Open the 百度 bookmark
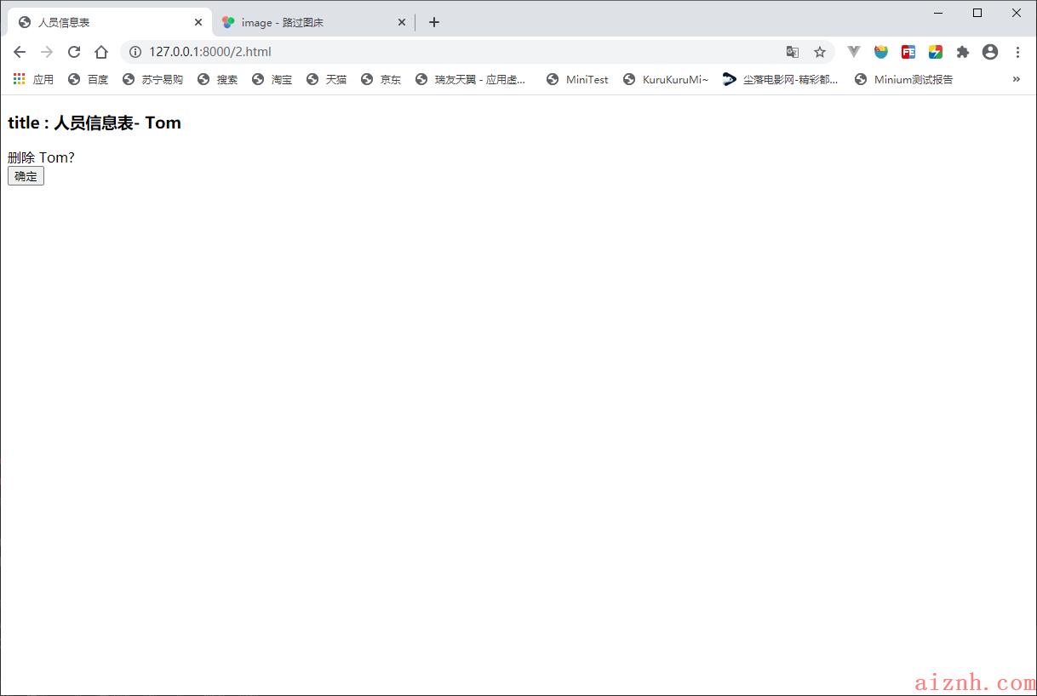Screen dimensions: 1037x696 click(89, 79)
